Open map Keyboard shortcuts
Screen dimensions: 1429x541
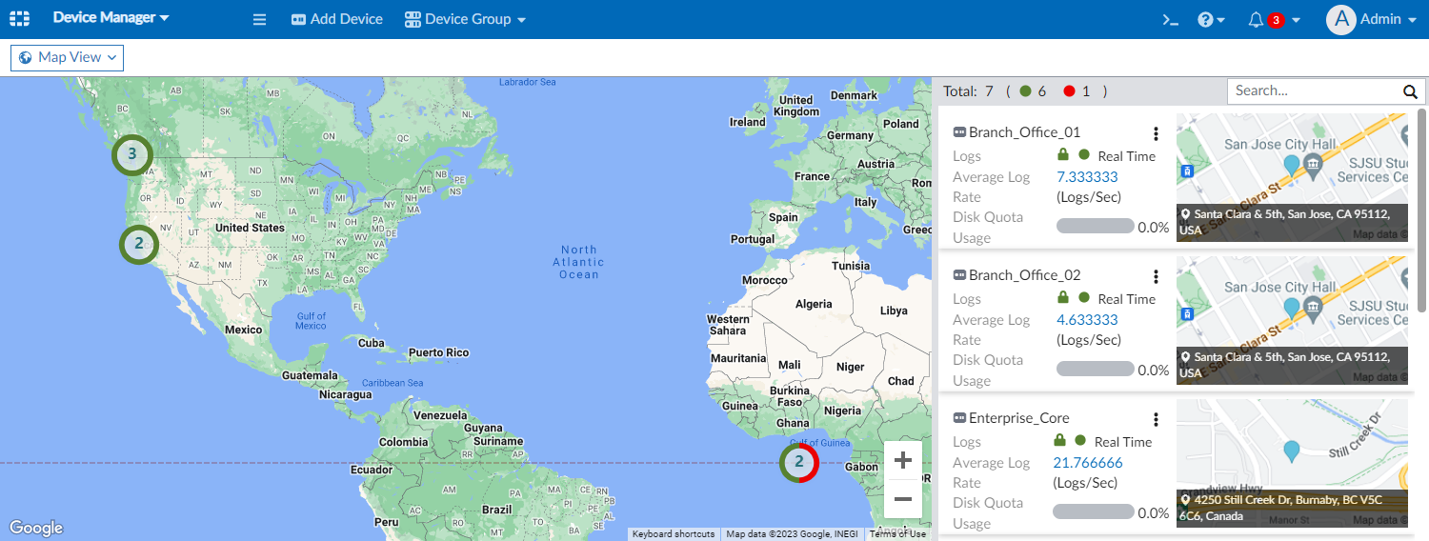[x=674, y=533]
